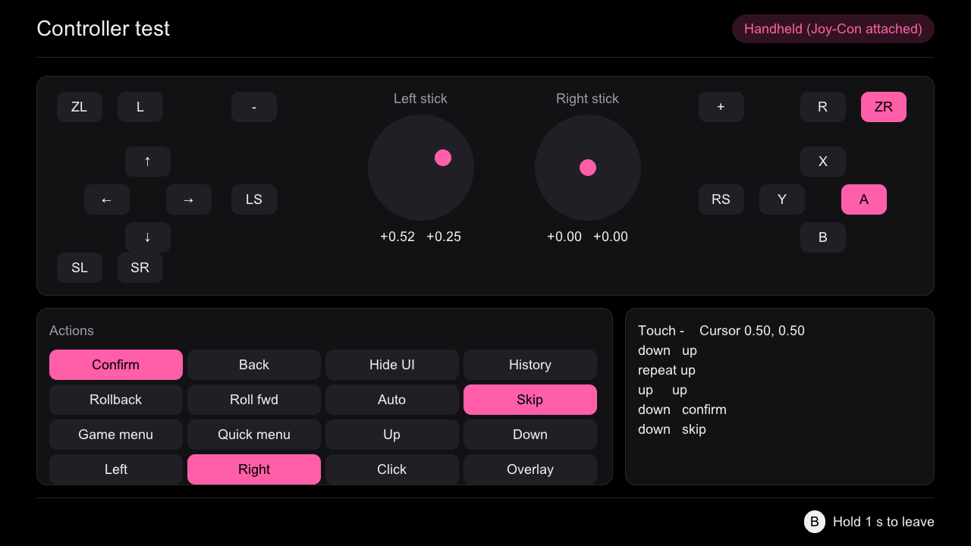Click the D-pad left arrow
Screen dimensions: 971x546
(107, 199)
